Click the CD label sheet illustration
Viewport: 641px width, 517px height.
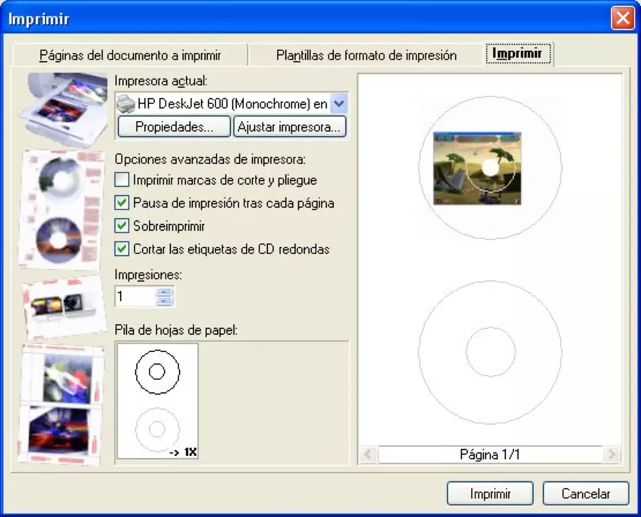click(x=61, y=209)
